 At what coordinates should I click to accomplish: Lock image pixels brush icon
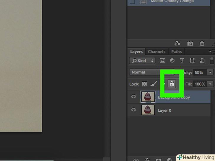pos(154,84)
